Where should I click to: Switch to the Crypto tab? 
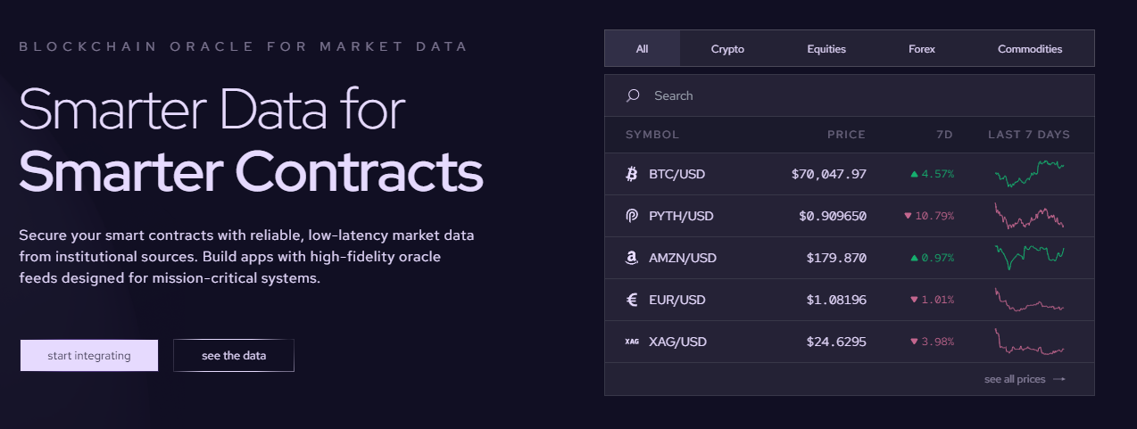point(727,49)
